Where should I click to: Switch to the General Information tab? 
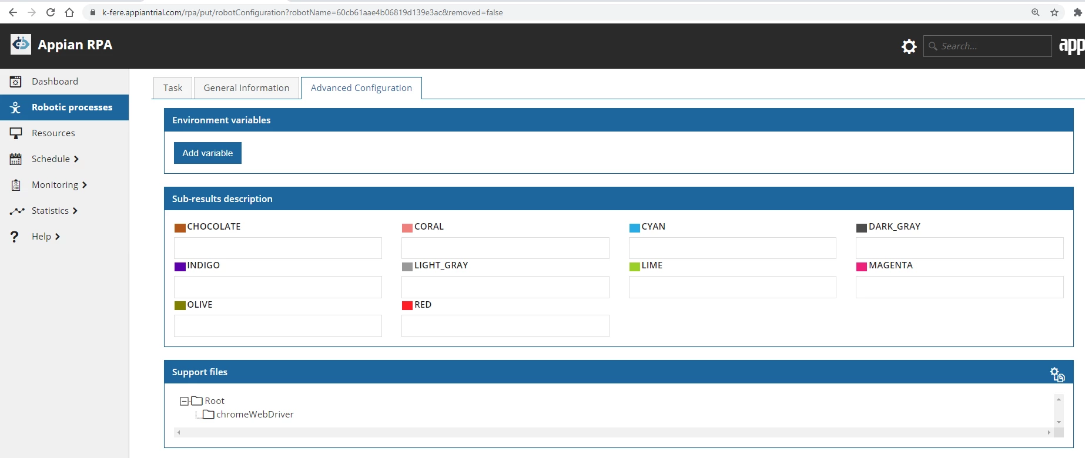tap(246, 88)
